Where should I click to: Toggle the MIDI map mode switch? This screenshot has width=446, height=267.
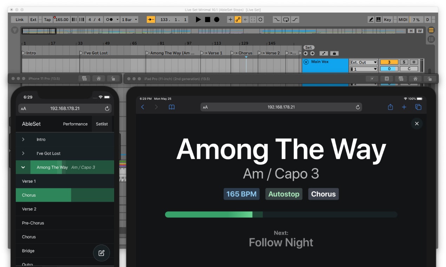pos(403,20)
